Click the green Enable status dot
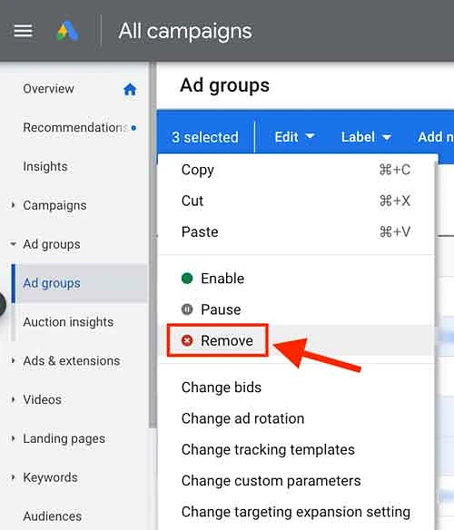The image size is (454, 530). coord(187,279)
